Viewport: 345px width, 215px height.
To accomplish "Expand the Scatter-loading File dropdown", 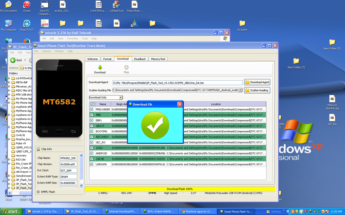I will pos(240,90).
